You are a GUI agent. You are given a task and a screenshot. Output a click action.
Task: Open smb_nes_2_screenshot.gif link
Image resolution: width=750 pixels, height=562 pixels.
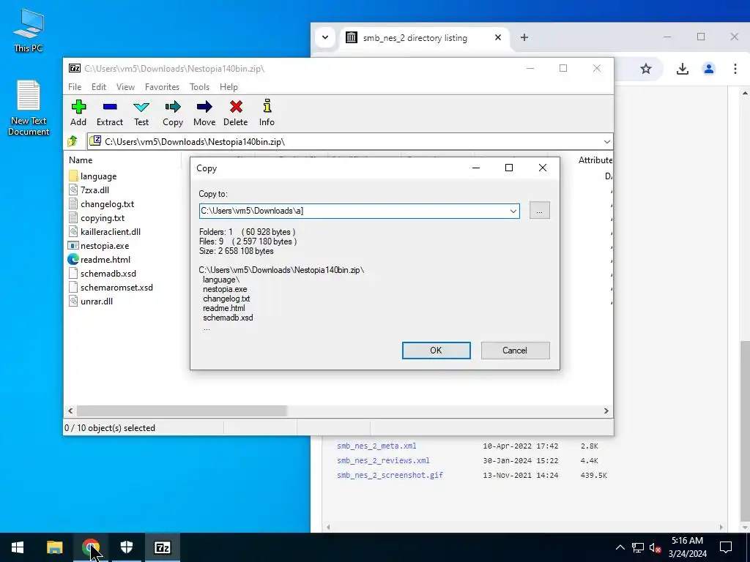(x=390, y=475)
